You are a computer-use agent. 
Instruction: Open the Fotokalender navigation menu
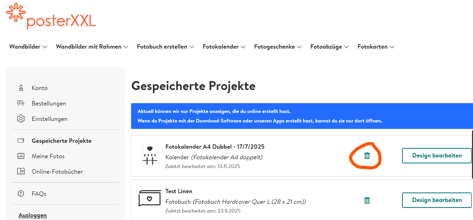224,47
